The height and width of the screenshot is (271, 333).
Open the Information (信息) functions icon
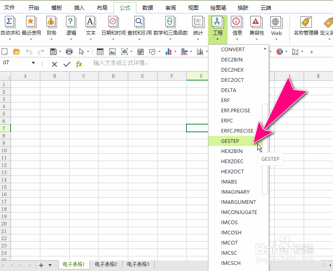(237, 22)
